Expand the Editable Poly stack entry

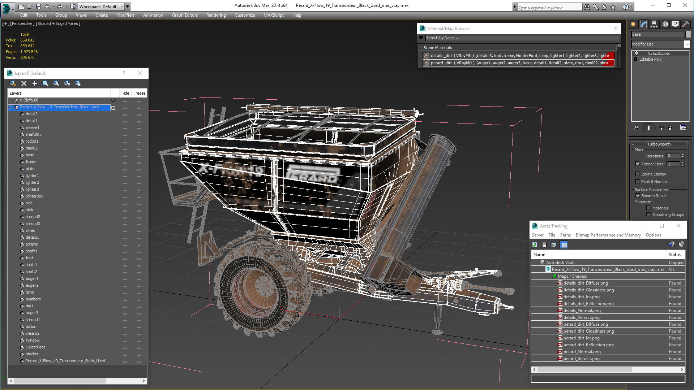coord(635,59)
